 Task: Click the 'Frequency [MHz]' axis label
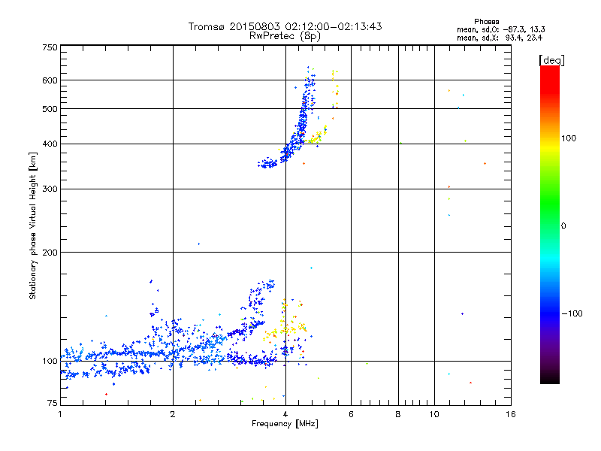tap(285, 424)
